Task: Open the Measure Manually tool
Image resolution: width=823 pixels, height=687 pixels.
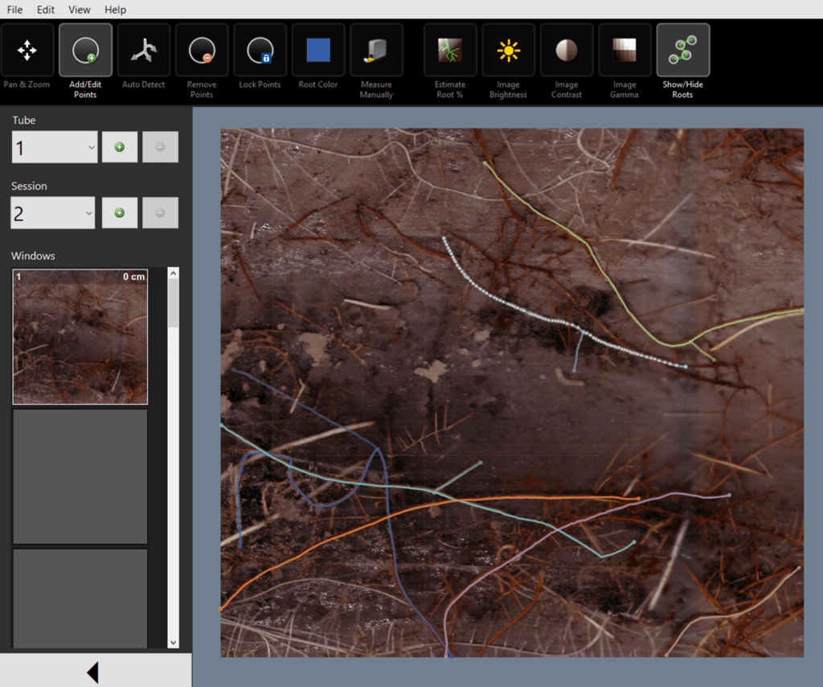Action: 376,51
